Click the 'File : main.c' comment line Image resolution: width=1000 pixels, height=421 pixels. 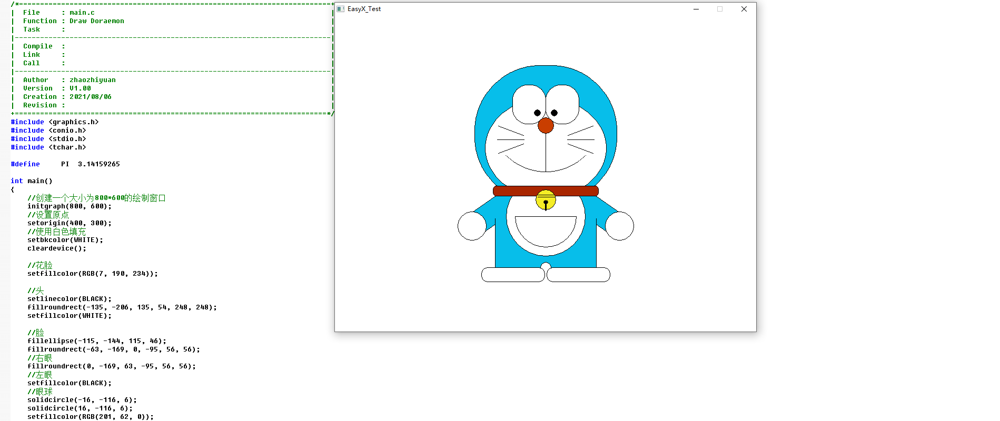tap(59, 13)
